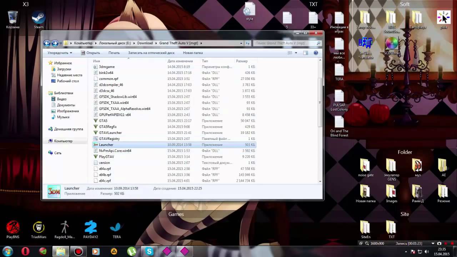This screenshot has height=257, width=457.
Task: Click the Локальный диск (E:) breadcrumb
Action: click(x=115, y=43)
